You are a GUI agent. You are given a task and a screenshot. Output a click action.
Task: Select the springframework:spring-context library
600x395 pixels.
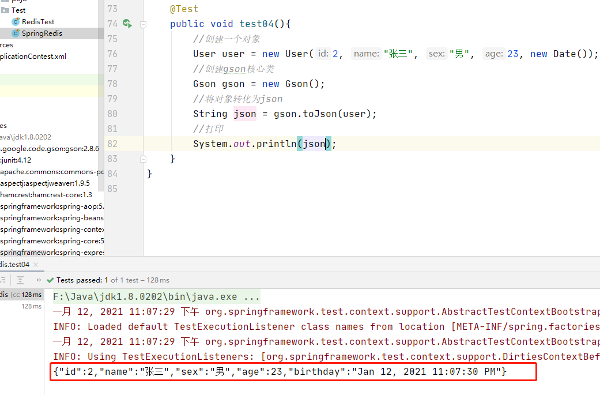(52, 230)
